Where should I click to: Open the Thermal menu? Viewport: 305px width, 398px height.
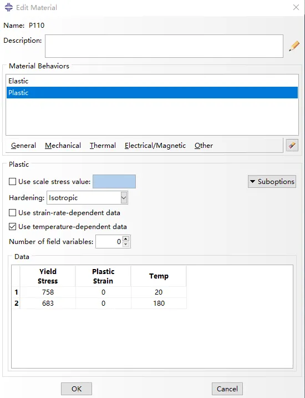103,146
